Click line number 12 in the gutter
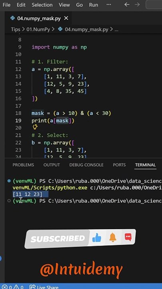162x289 pixels. [18, 69]
